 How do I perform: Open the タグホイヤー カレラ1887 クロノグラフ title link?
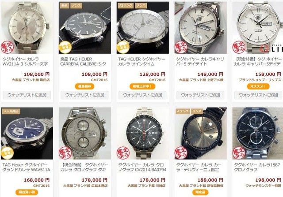pos(257,167)
